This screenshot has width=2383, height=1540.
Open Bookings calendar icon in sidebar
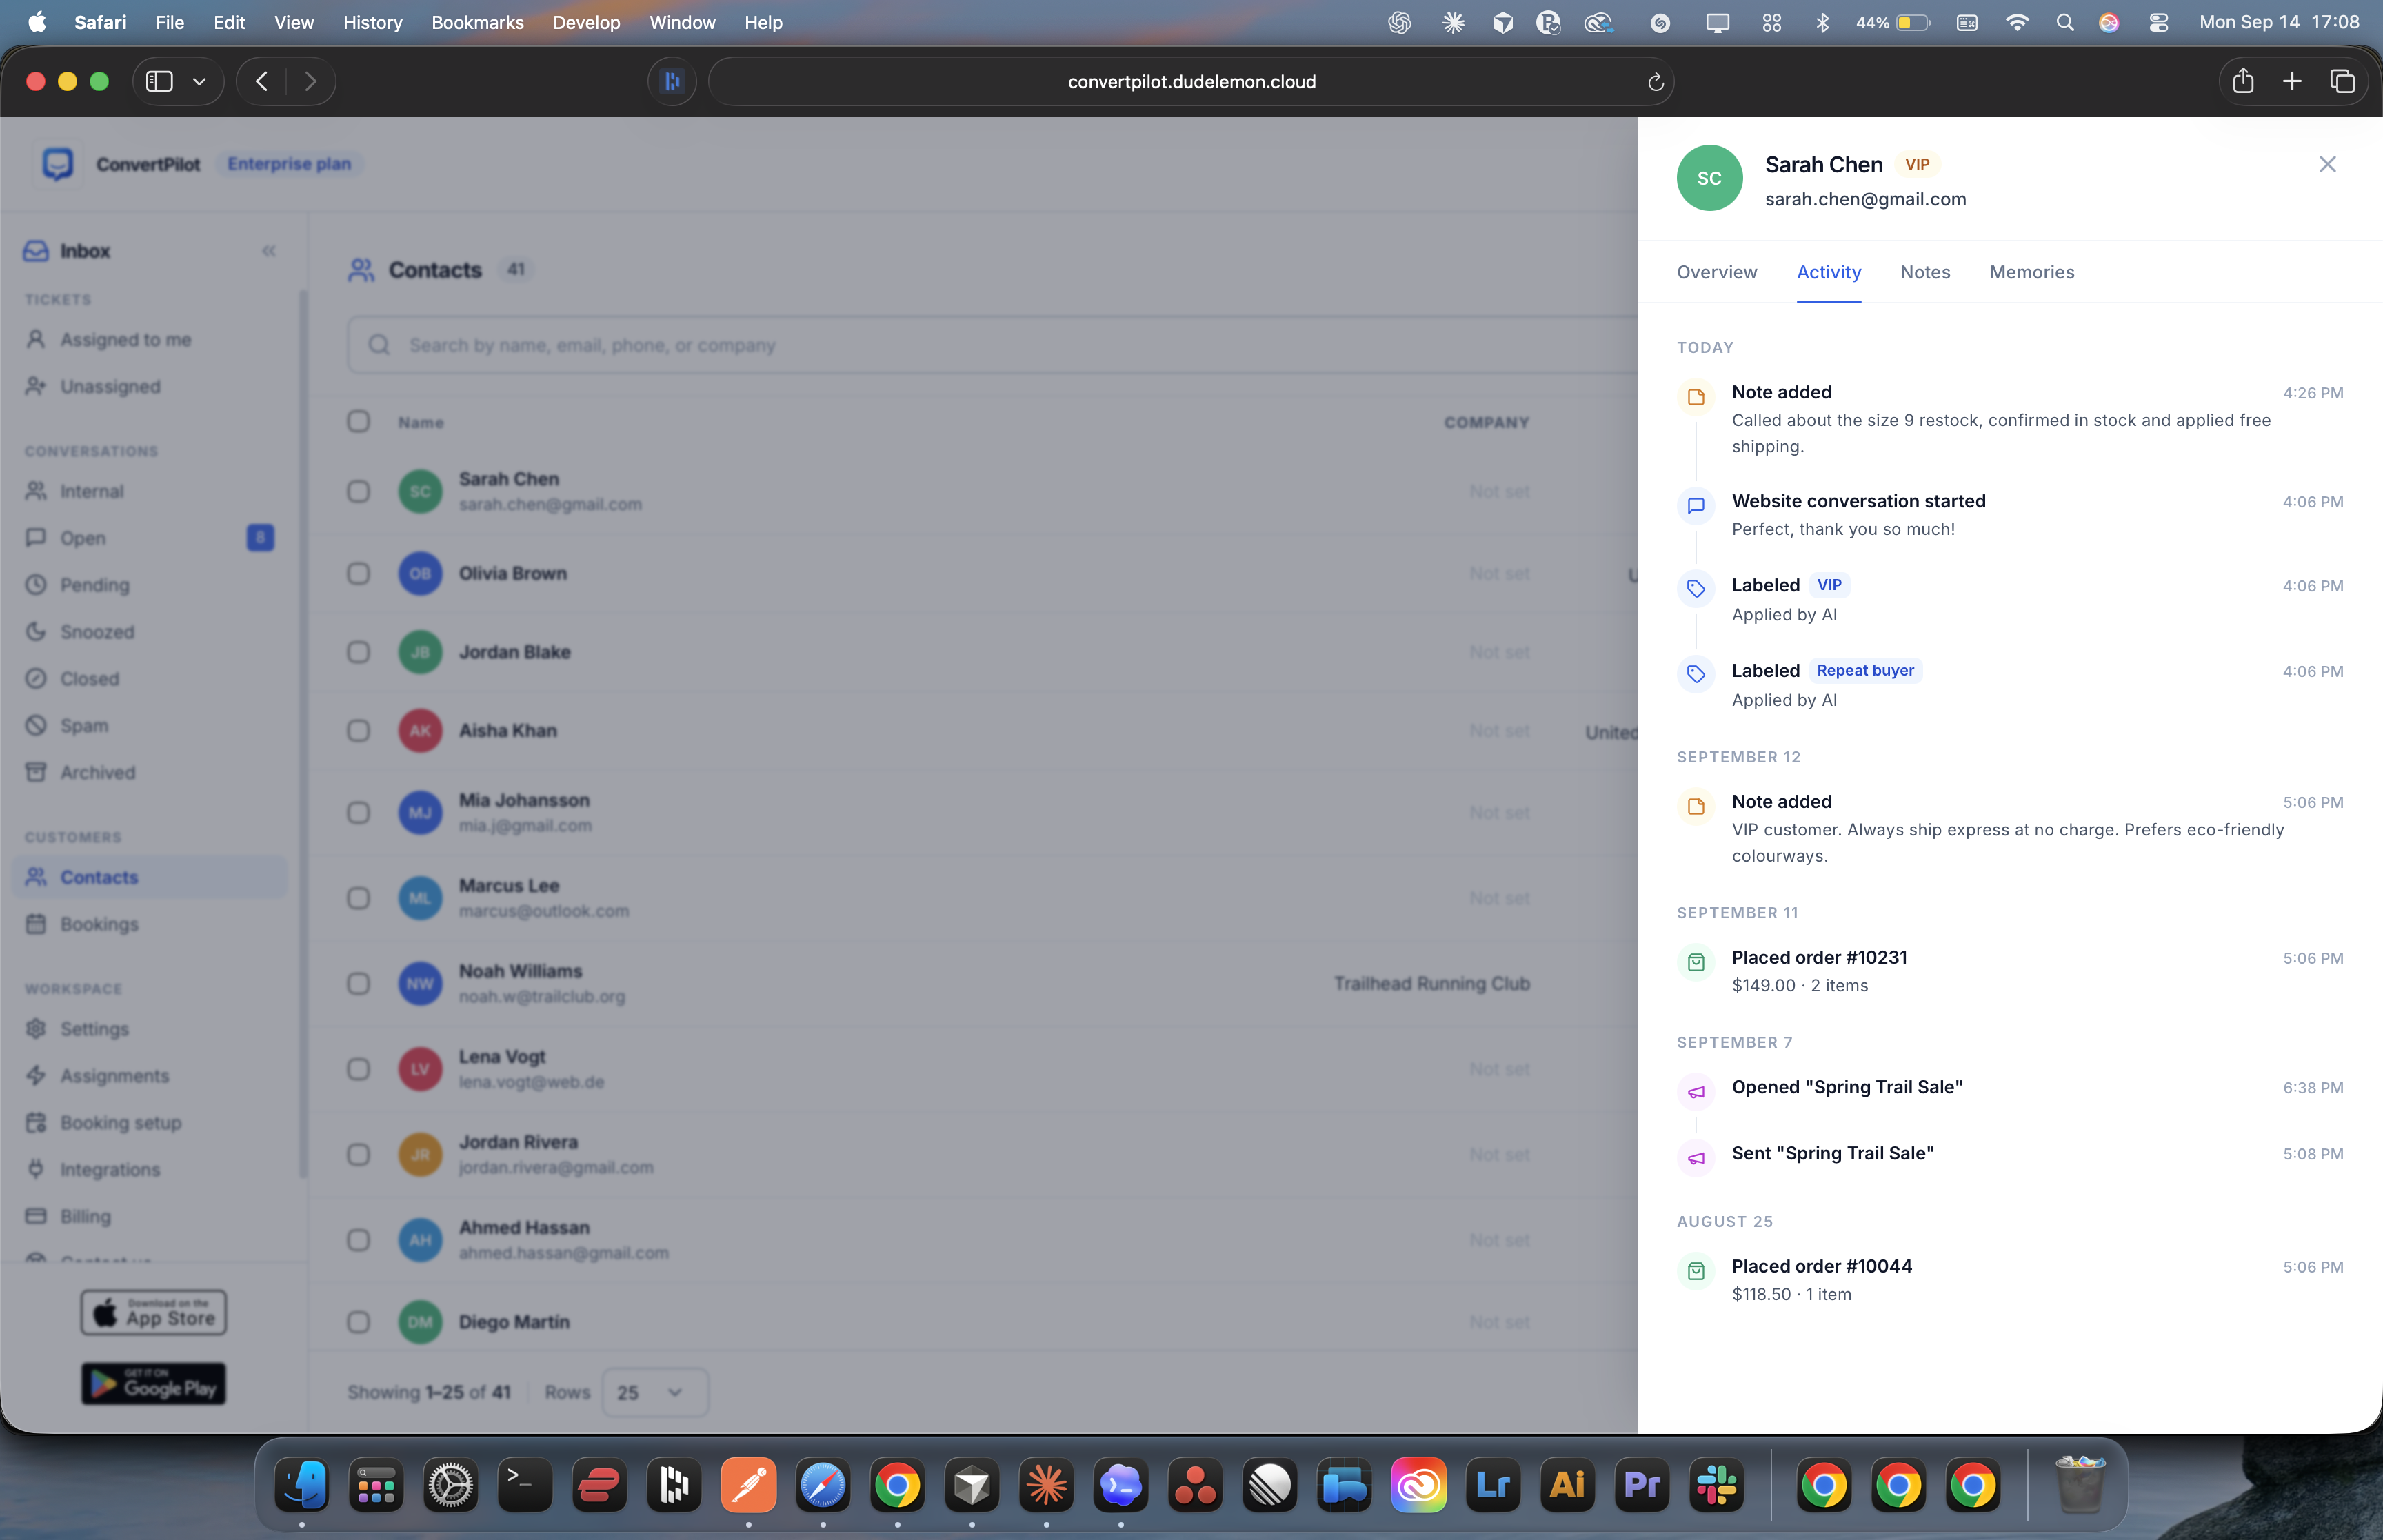tap(36, 924)
